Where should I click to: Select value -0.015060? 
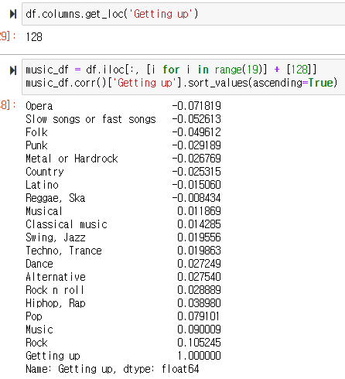196,185
